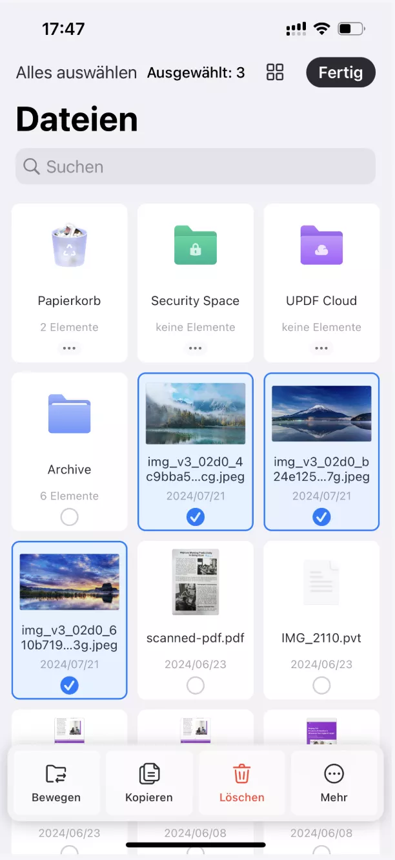Screen dimensions: 395x860
Task: Tap the Fertig done button
Action: coord(340,72)
